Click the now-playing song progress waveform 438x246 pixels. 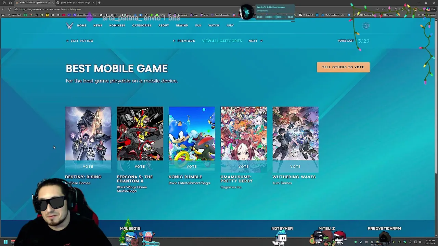[275, 17]
